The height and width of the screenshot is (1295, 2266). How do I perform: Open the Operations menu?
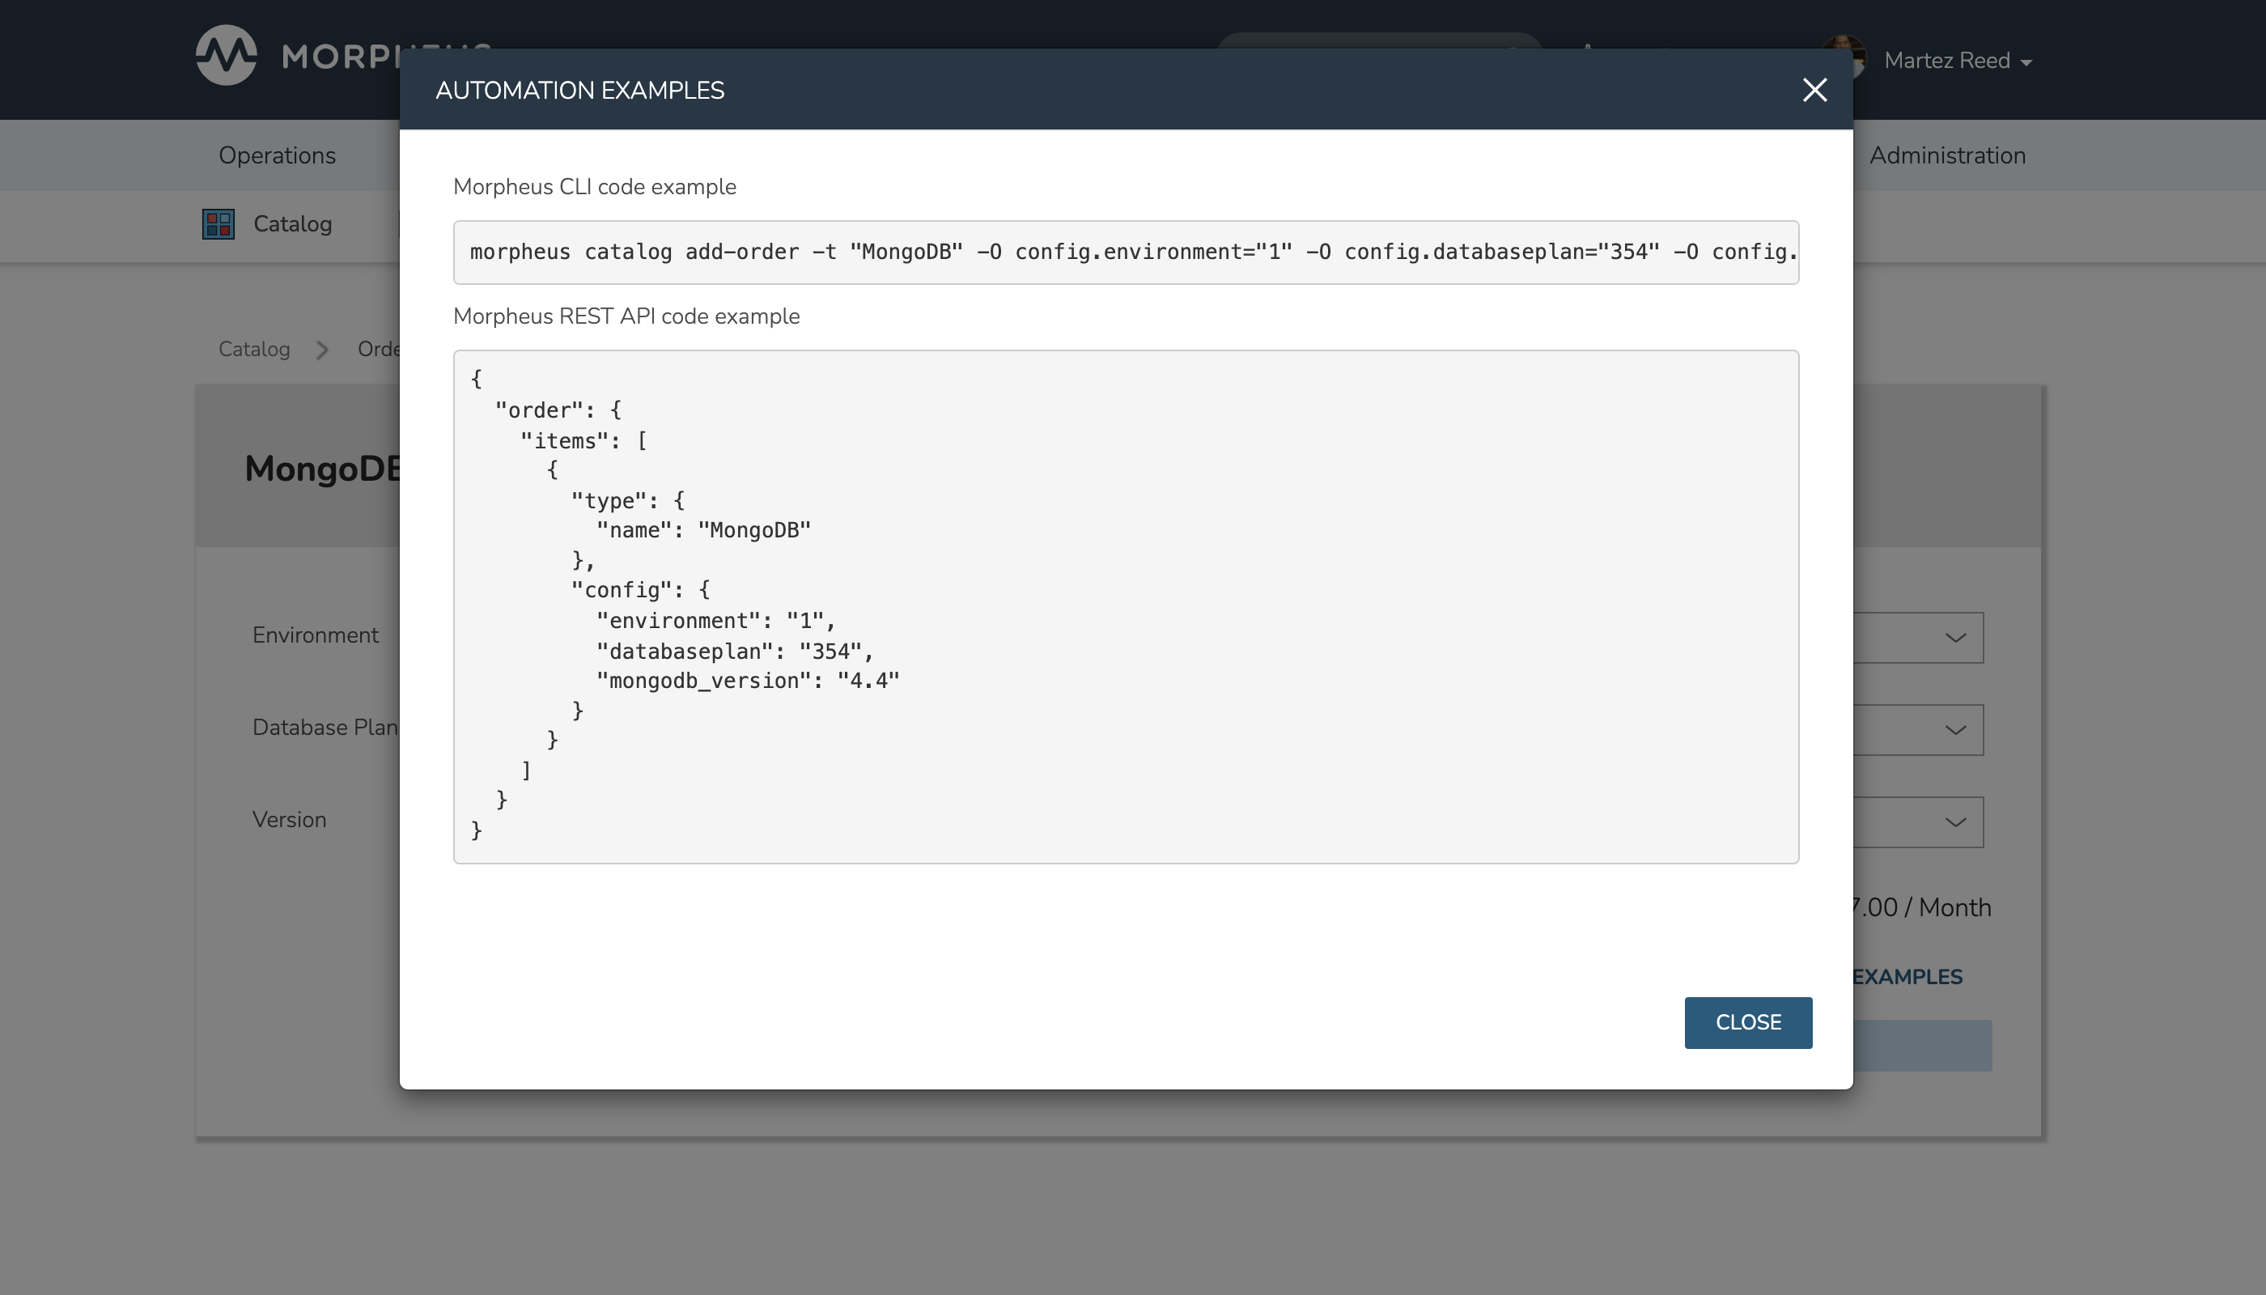click(x=278, y=155)
